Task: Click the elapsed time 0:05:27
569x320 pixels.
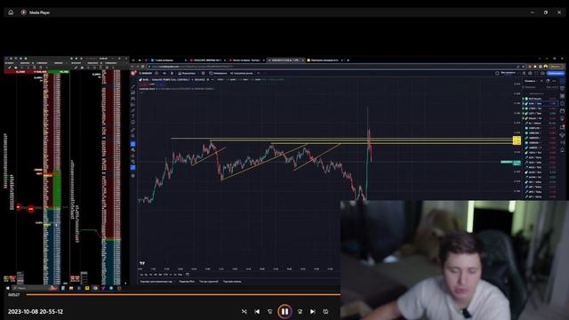Action: coord(14,295)
